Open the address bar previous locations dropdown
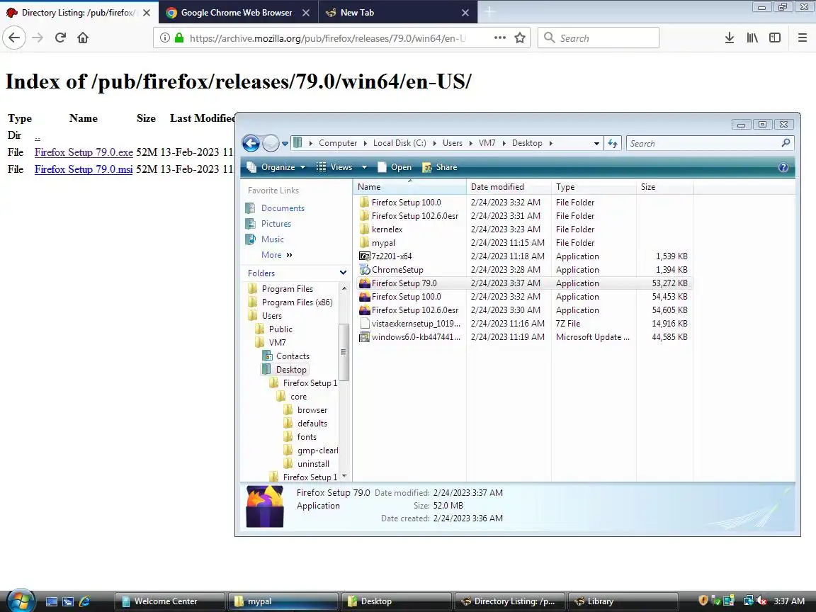 596,143
